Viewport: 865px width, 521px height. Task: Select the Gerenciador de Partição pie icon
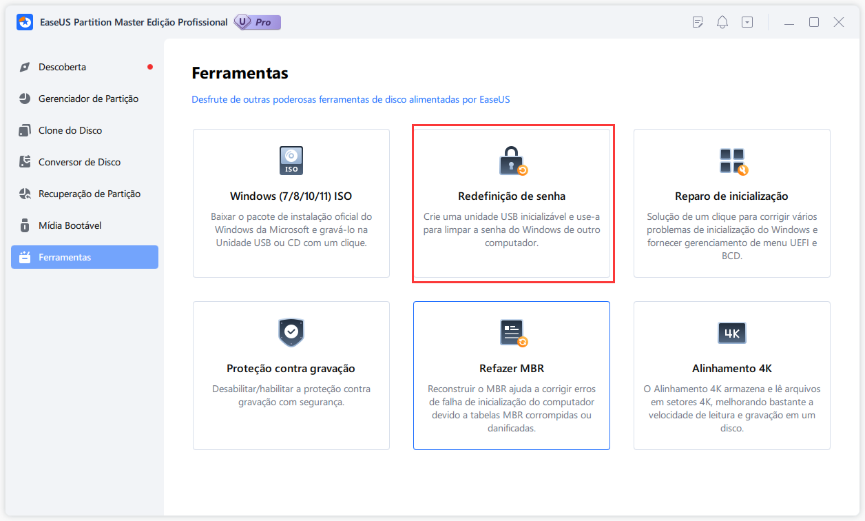tap(25, 99)
